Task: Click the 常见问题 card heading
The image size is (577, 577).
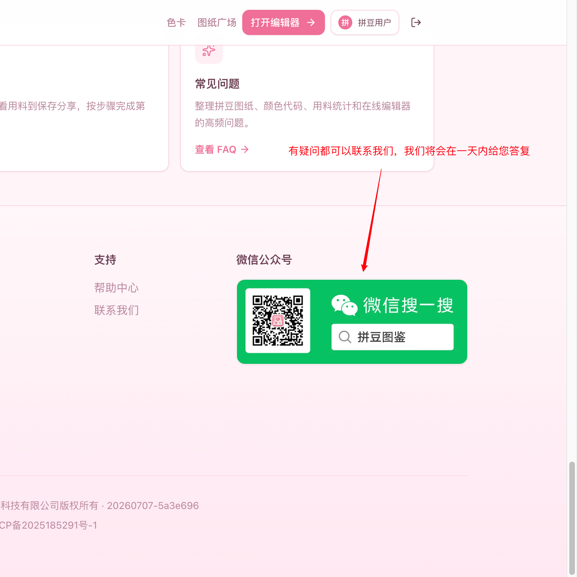Action: (217, 84)
